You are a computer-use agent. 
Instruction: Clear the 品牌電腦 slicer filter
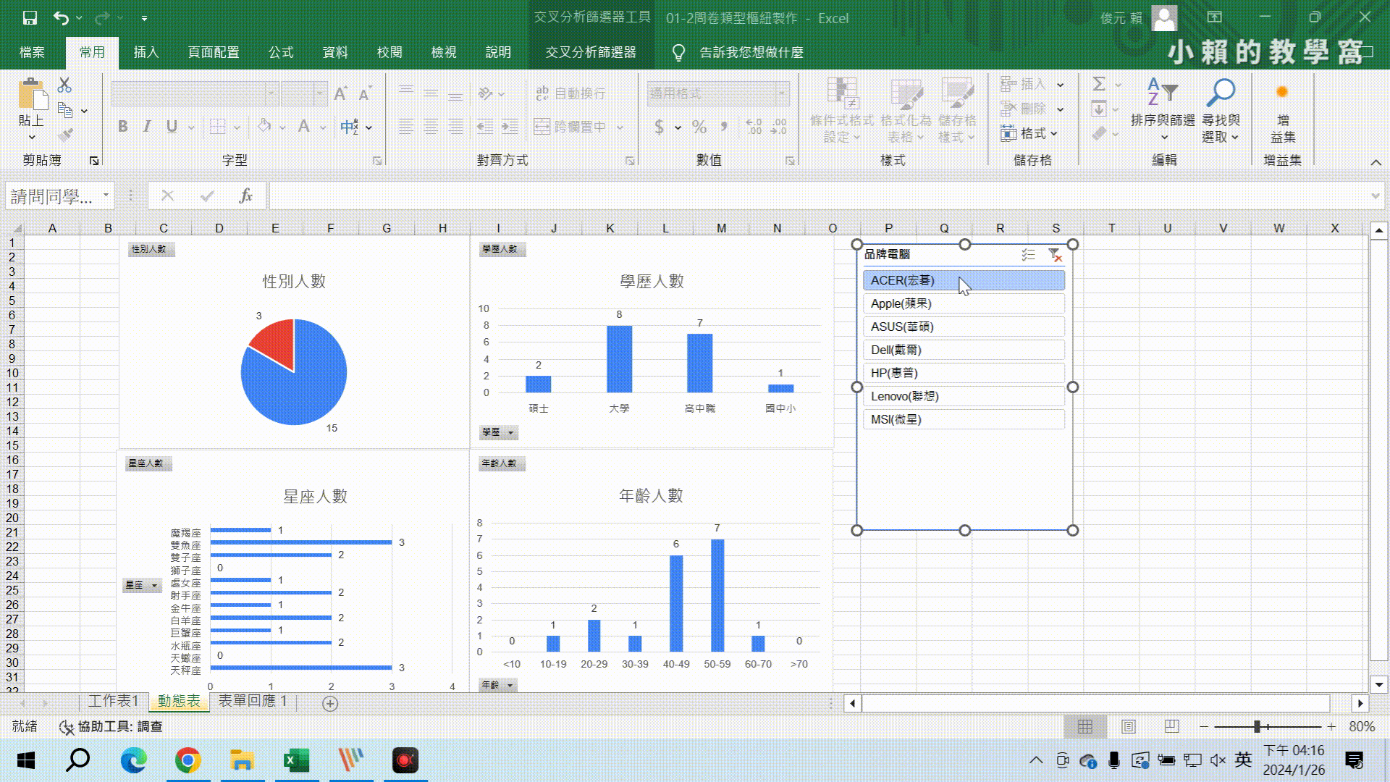click(x=1055, y=255)
